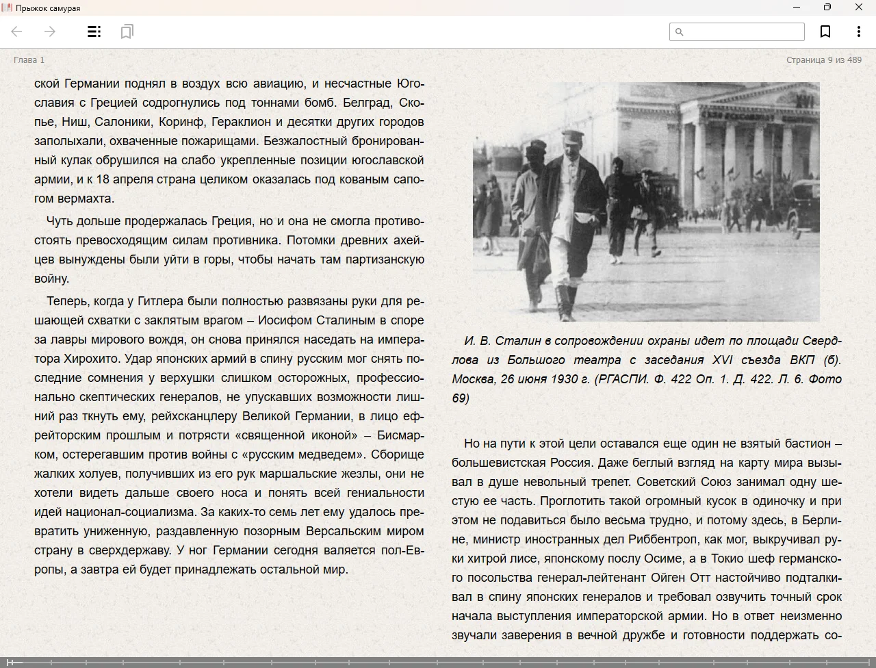Viewport: 876px width, 668px height.
Task: Click the paragraph beginning Но на пути
Action: [x=646, y=539]
